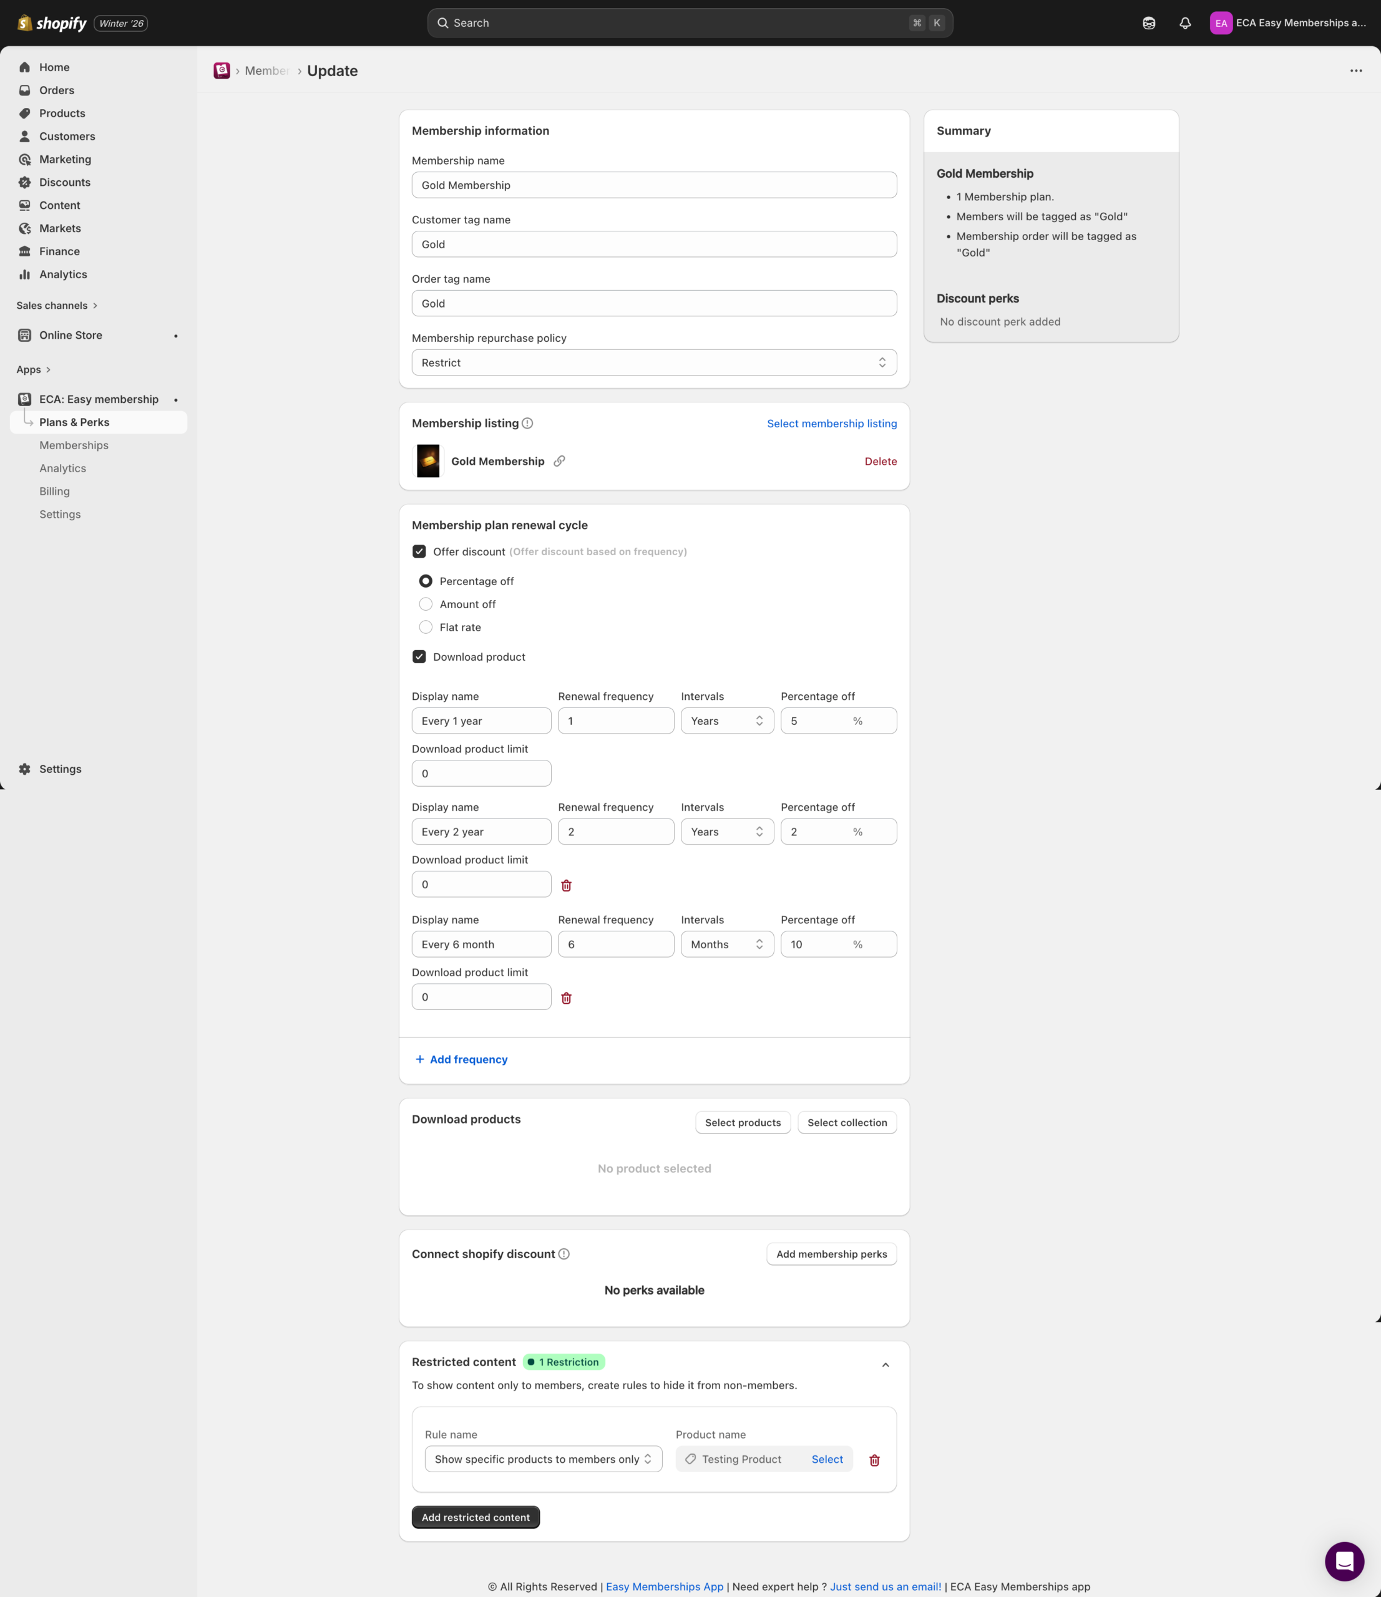Click the Membership name input field
The width and height of the screenshot is (1381, 1597).
click(654, 185)
